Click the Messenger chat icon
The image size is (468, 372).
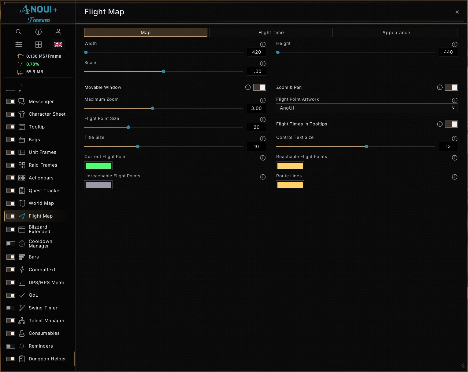[22, 101]
